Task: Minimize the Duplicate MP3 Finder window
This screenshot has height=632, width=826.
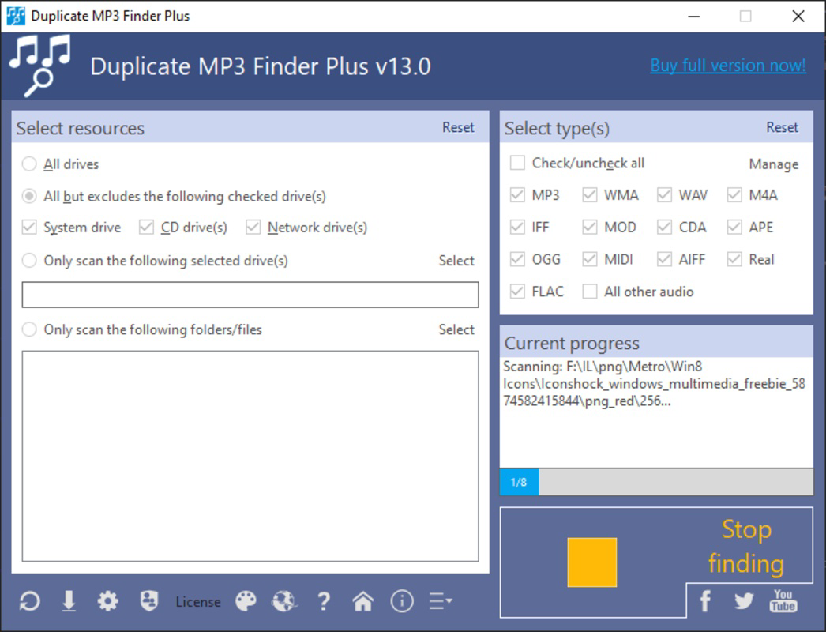Action: (x=694, y=17)
